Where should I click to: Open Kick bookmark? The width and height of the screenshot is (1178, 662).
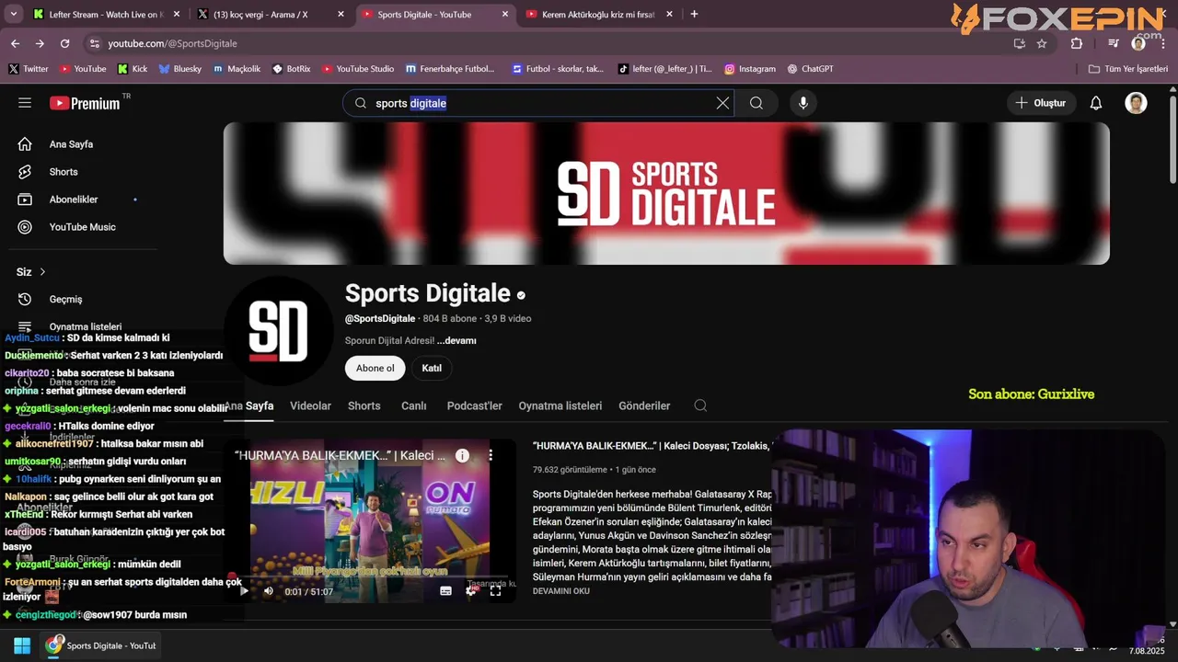133,69
